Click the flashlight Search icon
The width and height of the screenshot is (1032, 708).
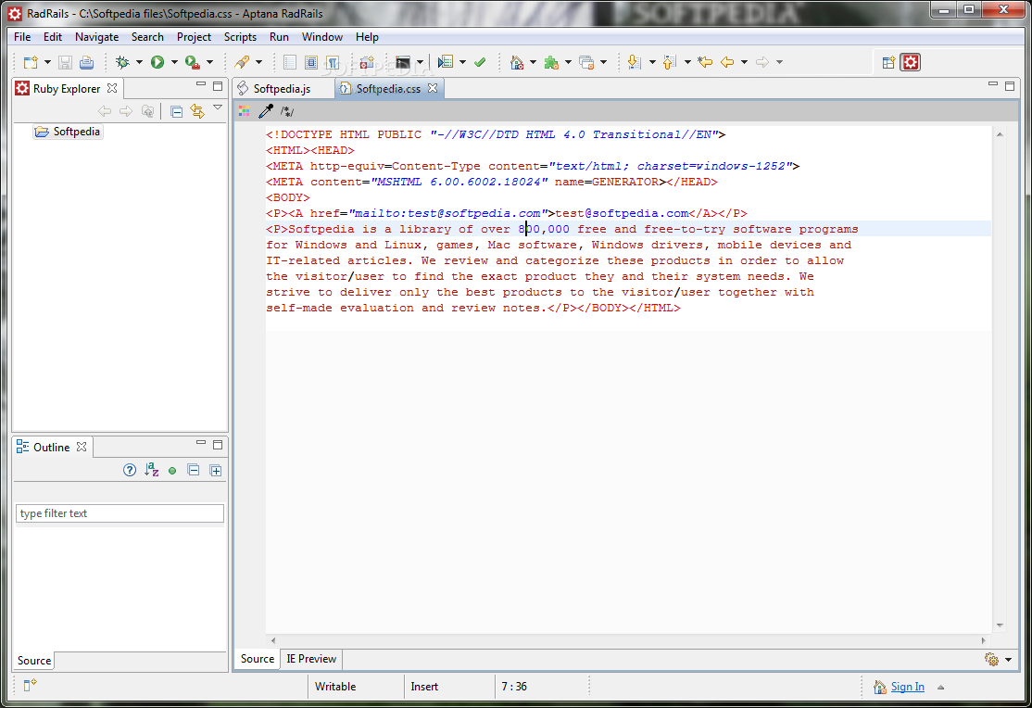click(242, 63)
